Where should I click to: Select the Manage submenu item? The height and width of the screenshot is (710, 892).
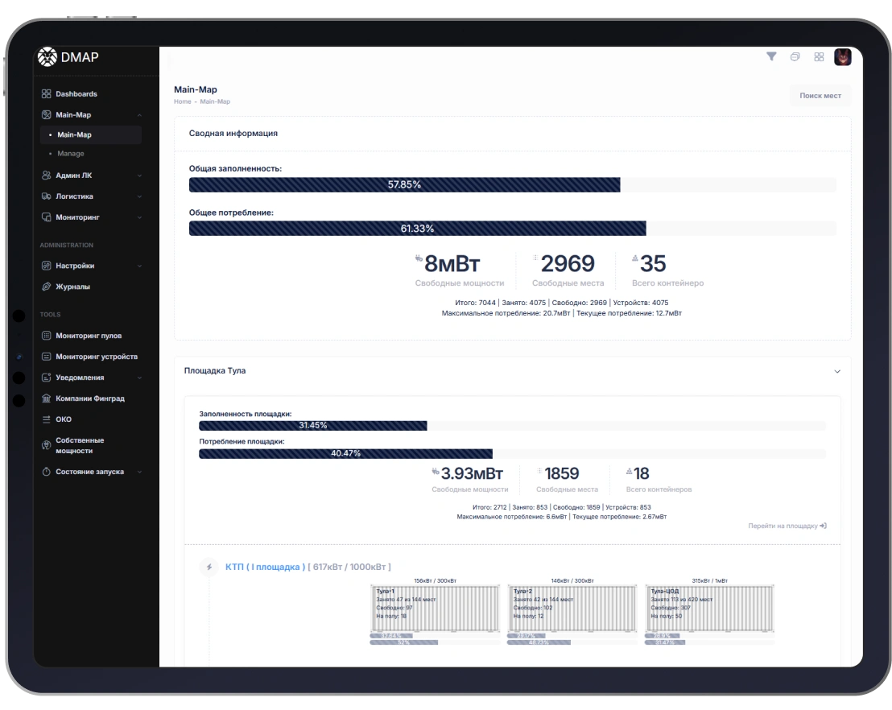[x=71, y=154]
